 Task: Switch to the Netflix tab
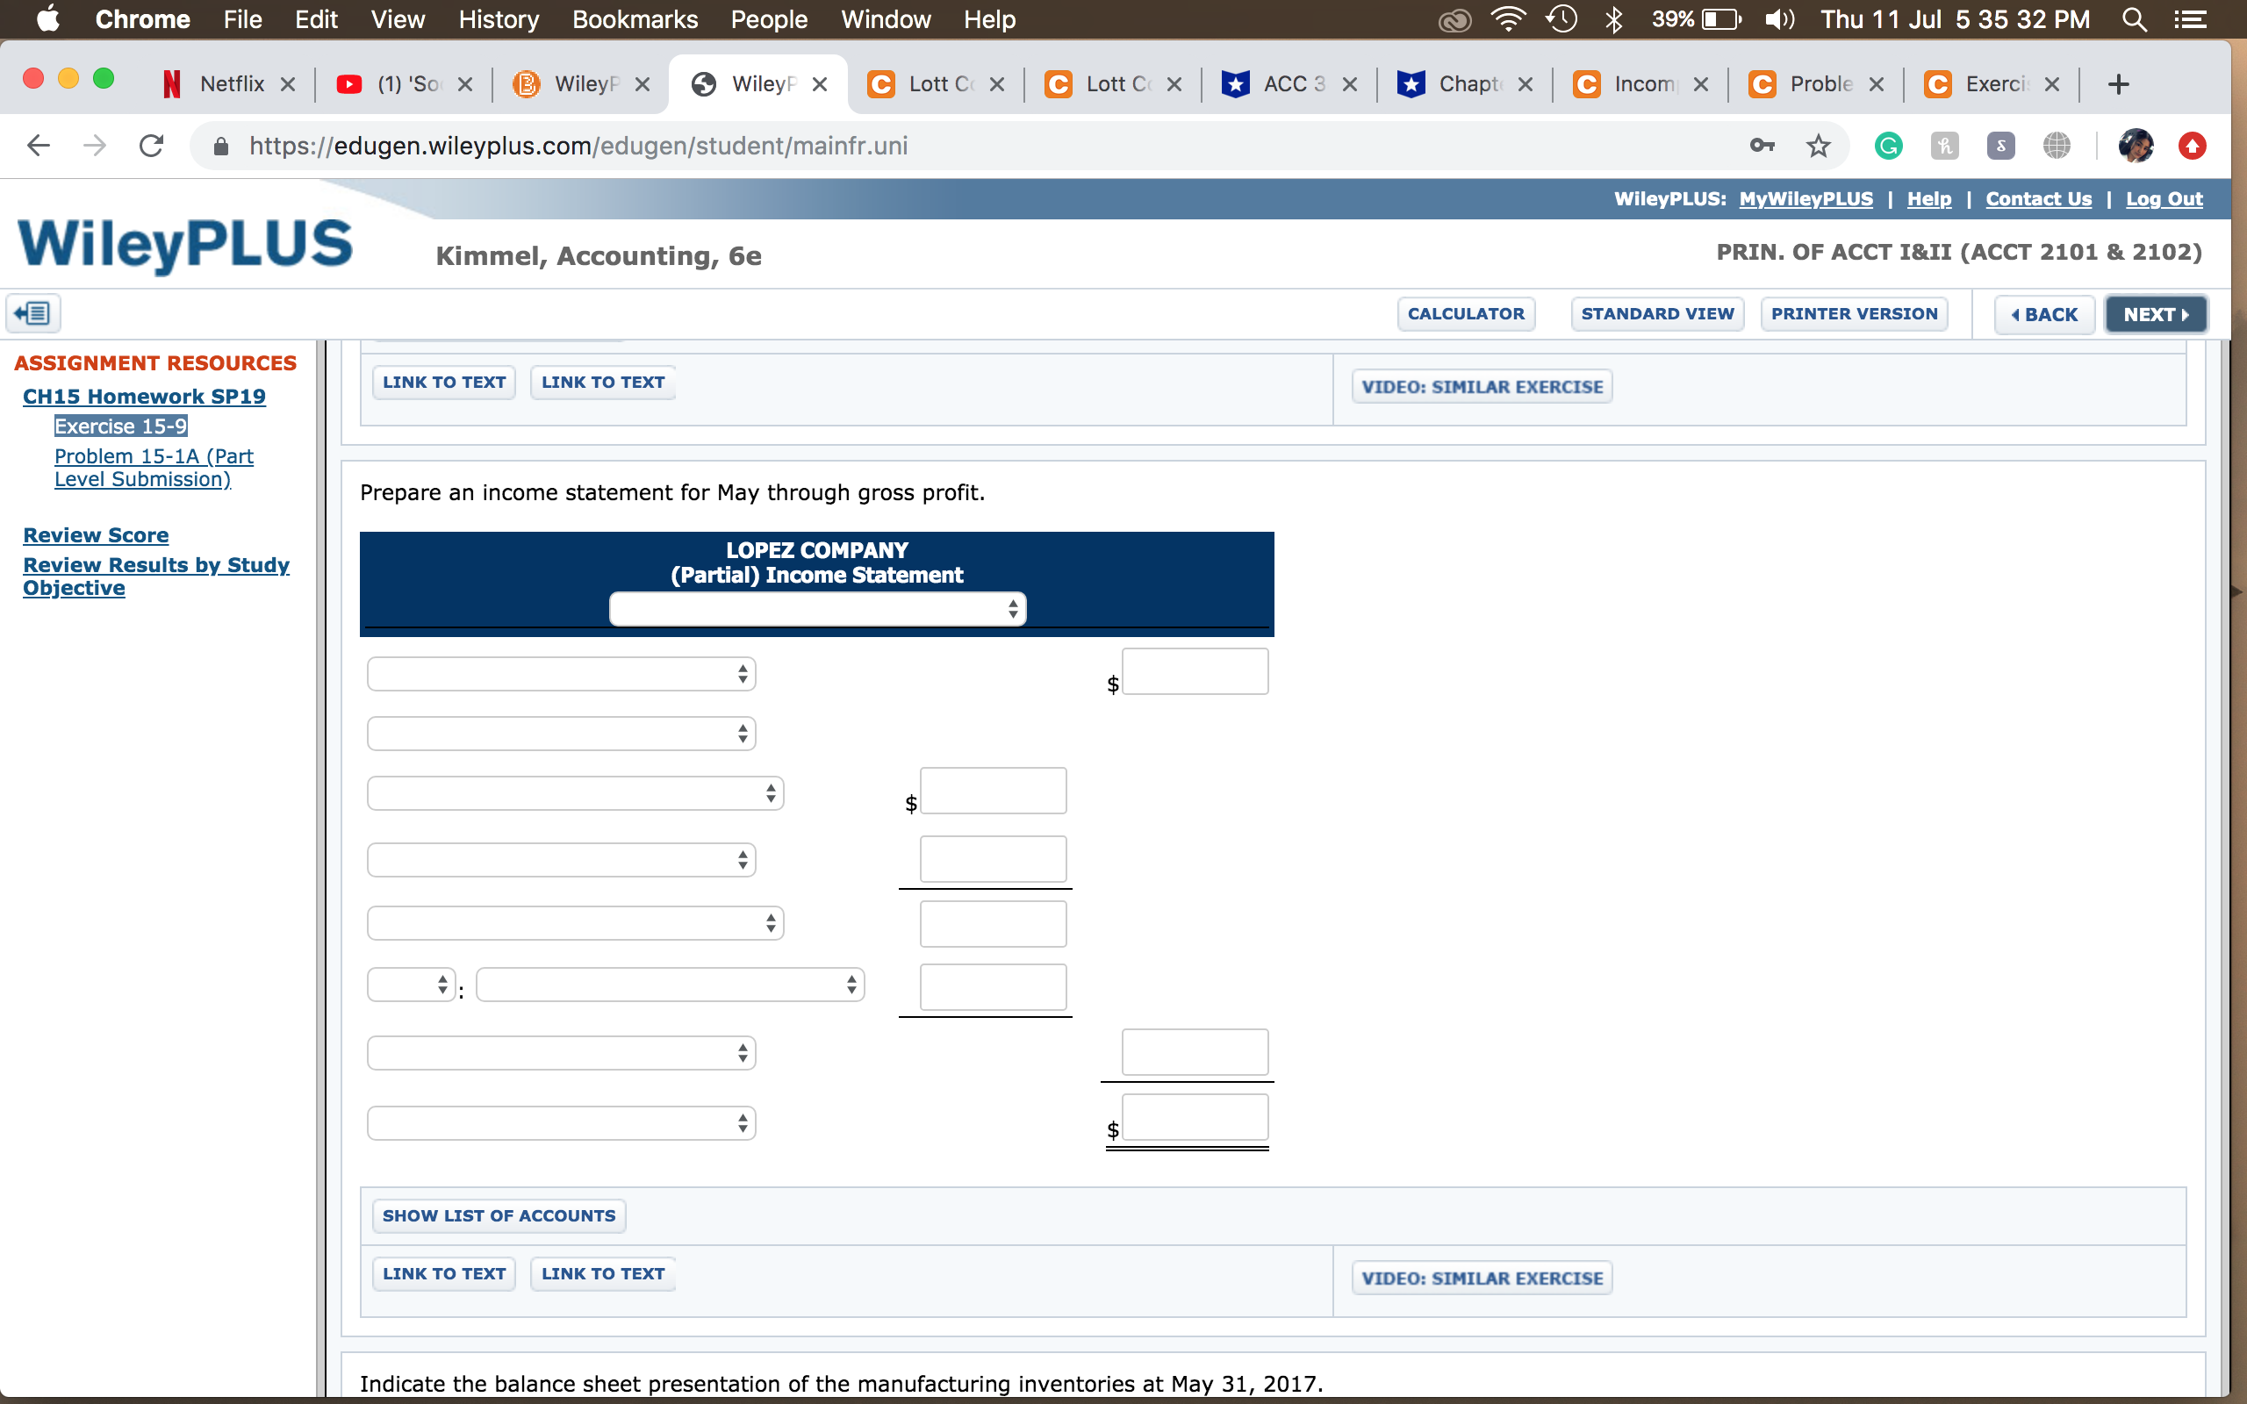229,84
